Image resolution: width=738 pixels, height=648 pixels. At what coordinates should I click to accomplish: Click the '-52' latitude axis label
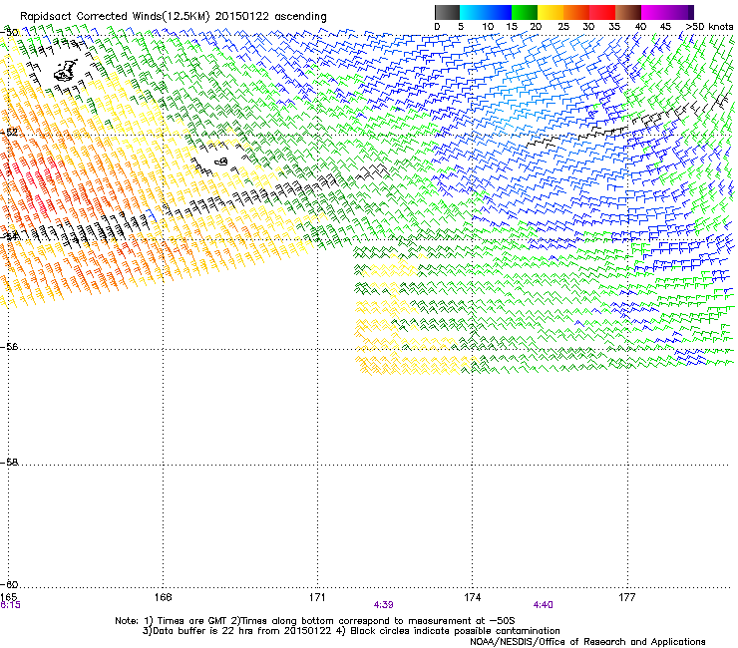[x=9, y=133]
